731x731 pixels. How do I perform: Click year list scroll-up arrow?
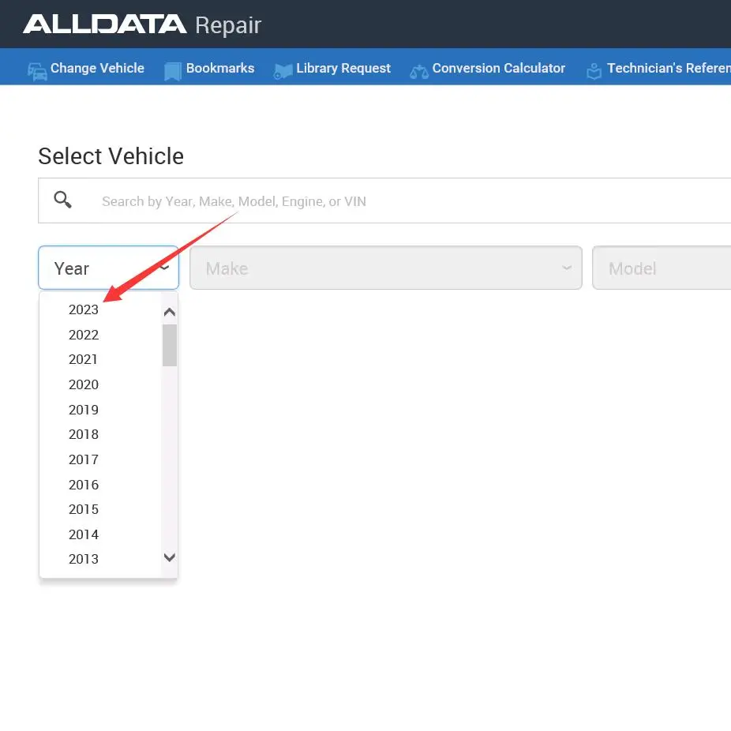(170, 312)
